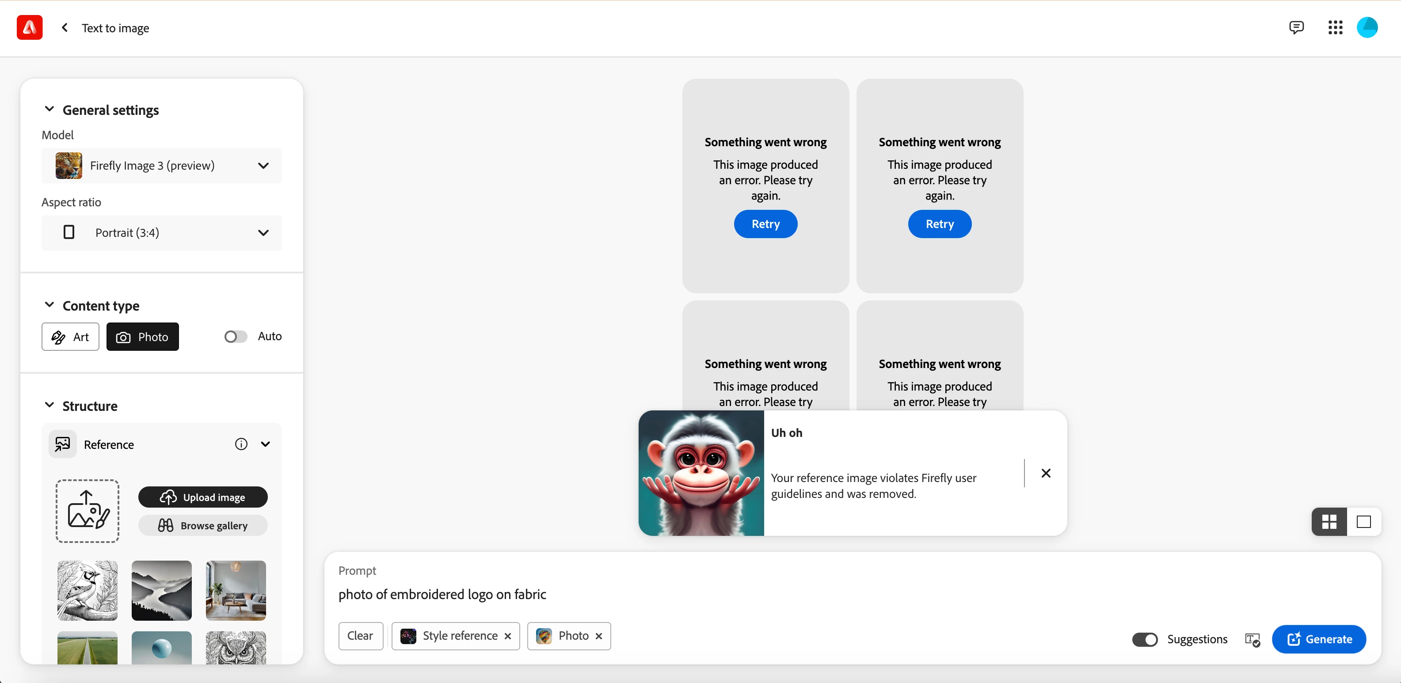Open the Portrait aspect ratio dropdown
The image size is (1401, 683).
[x=161, y=233]
